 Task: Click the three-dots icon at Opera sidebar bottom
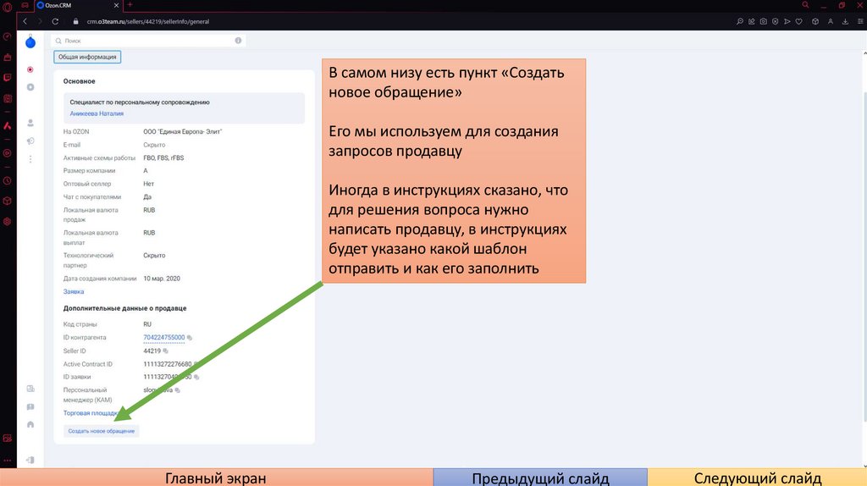[7, 460]
